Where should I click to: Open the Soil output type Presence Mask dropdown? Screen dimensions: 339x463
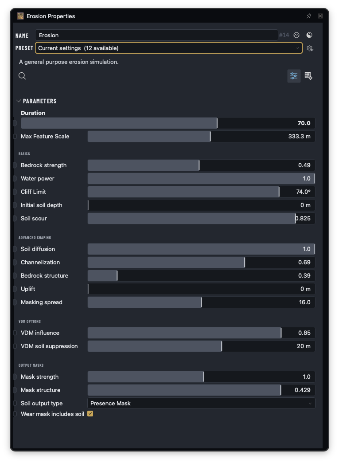201,404
